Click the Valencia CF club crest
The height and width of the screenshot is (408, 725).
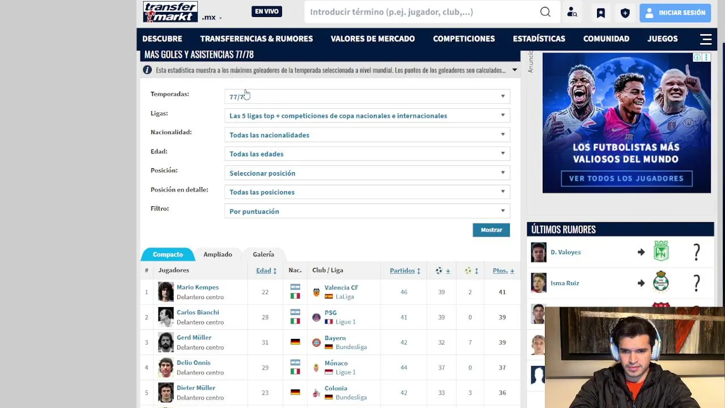click(x=316, y=292)
